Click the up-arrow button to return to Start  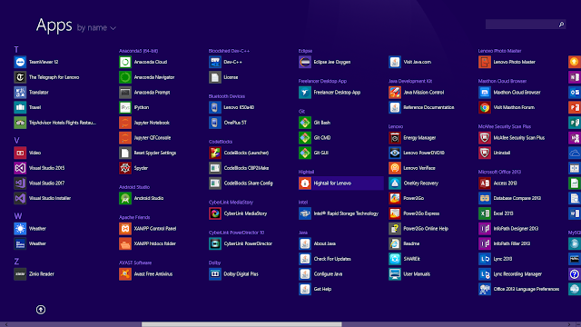tap(41, 310)
